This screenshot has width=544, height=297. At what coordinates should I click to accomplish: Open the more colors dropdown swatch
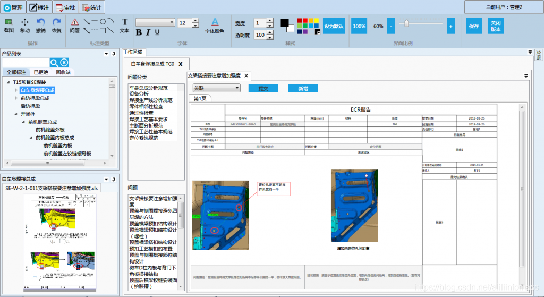coord(318,31)
